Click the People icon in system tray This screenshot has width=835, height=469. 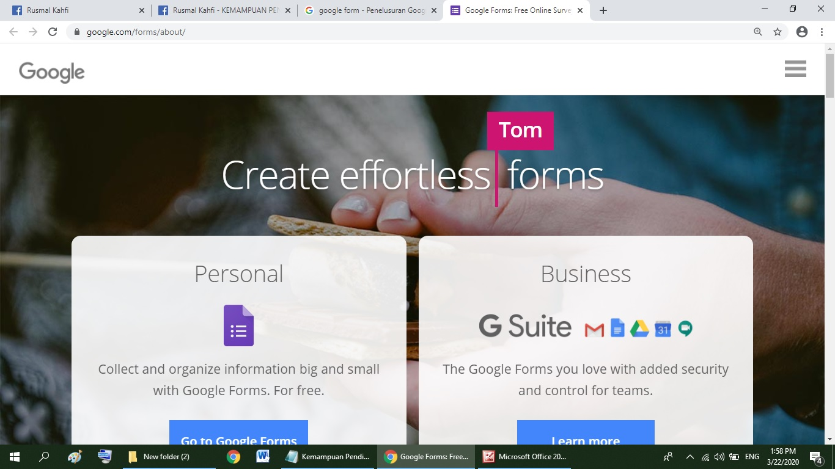pos(669,457)
